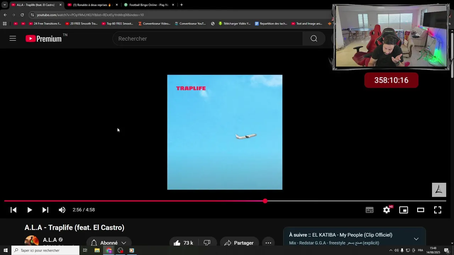Skip to the next video
Viewport: 454px width, 255px height.
[x=45, y=210]
